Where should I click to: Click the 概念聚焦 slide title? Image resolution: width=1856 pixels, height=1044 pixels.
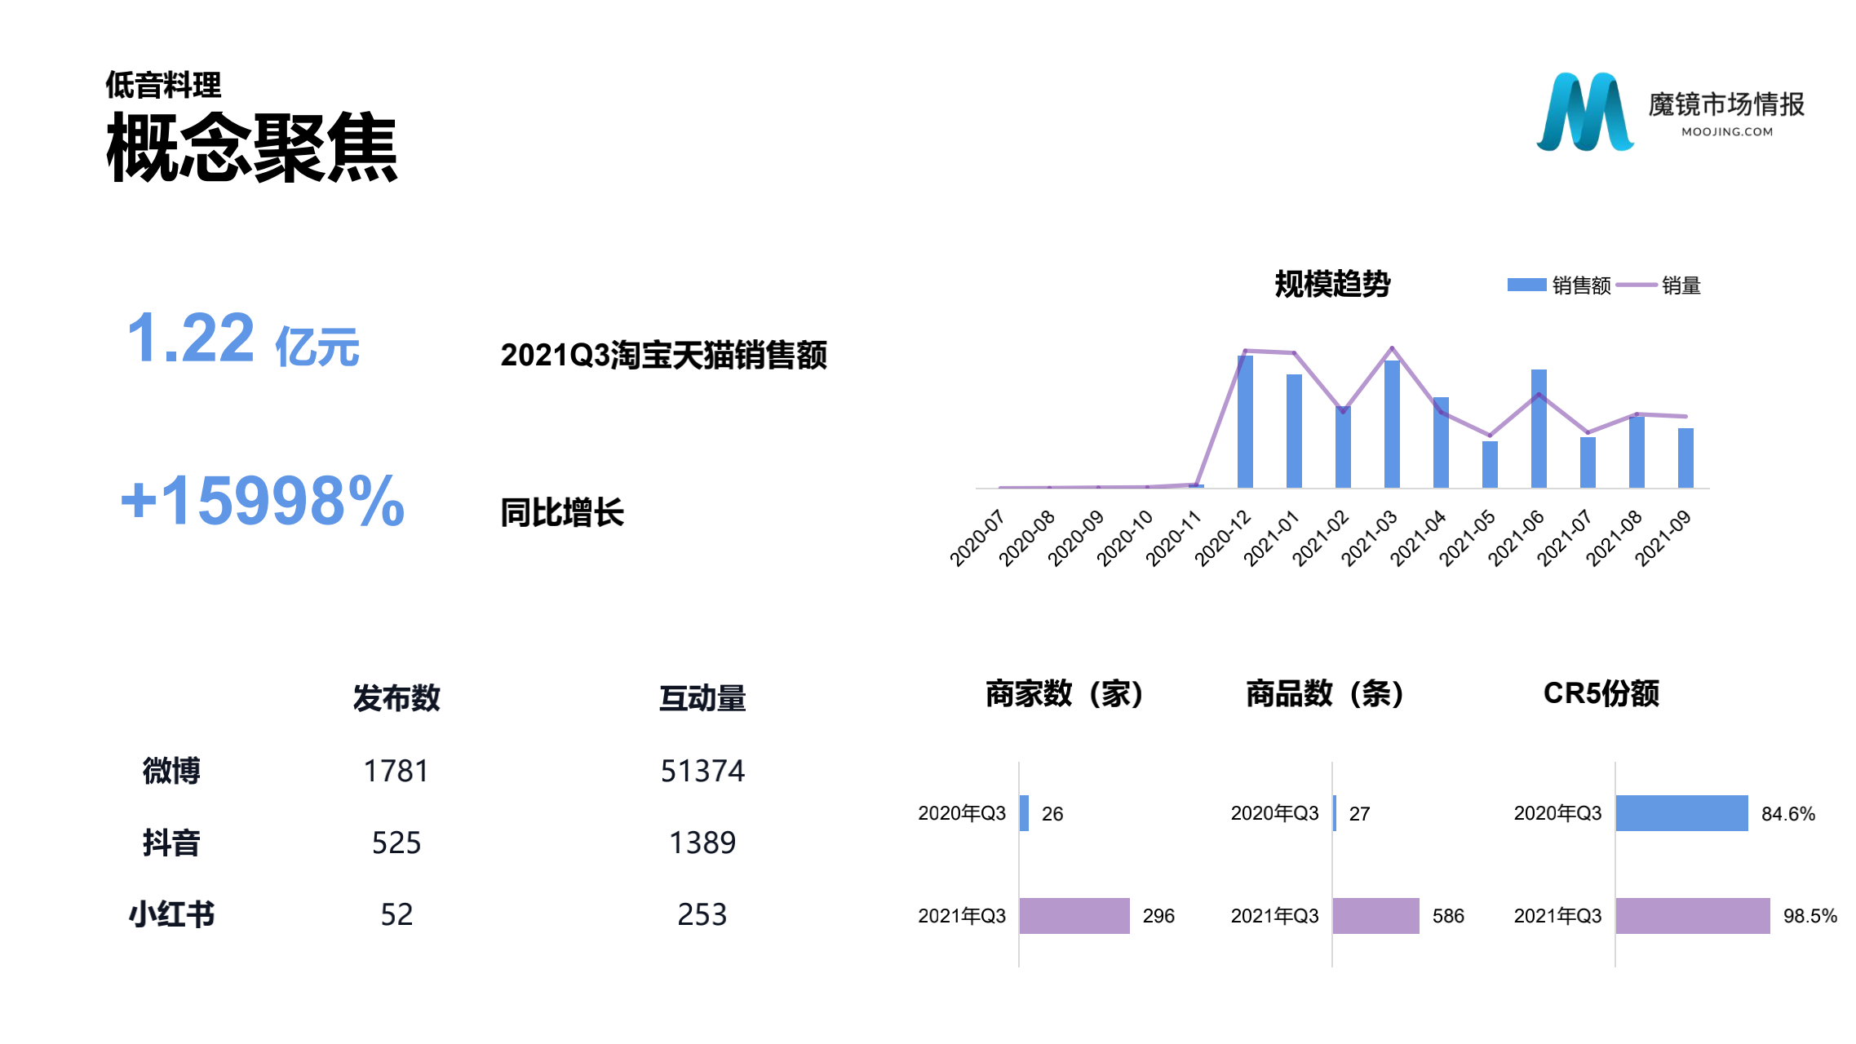pyautogui.click(x=251, y=147)
